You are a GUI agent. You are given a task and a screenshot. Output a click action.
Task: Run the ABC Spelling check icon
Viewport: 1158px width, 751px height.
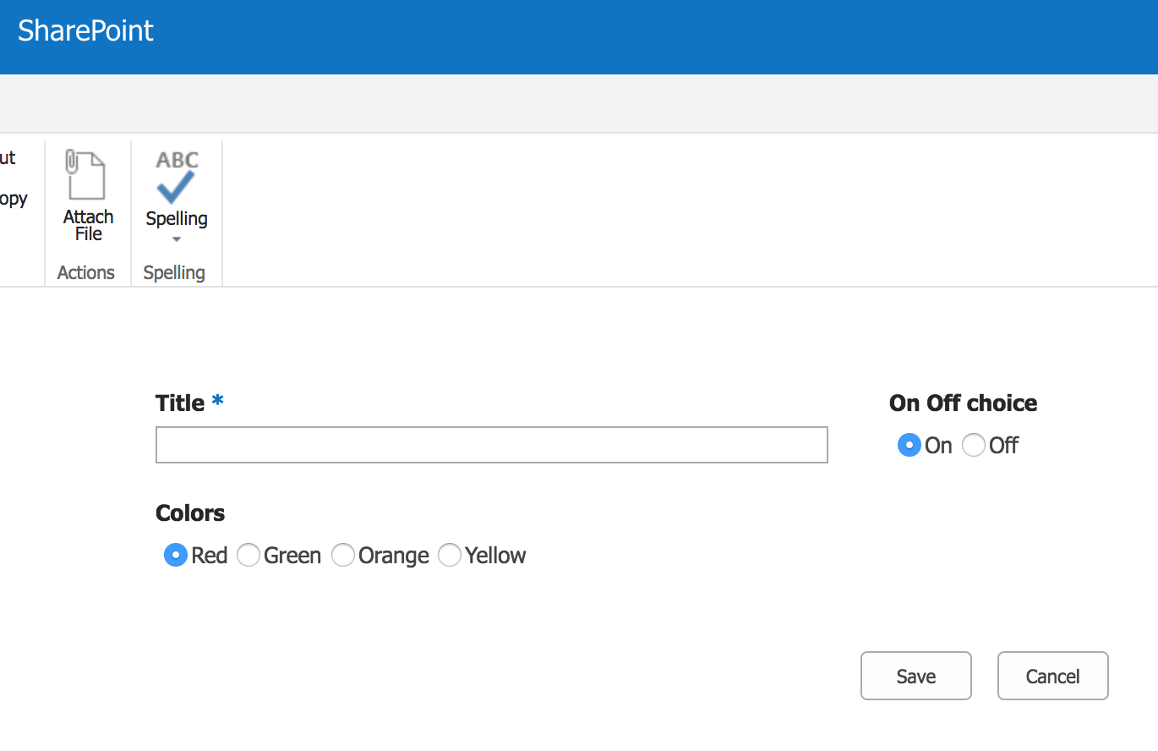click(177, 177)
